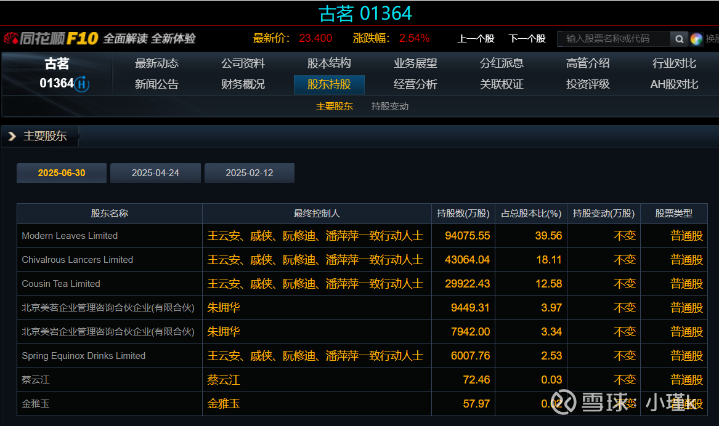Click the percentage value 3.97
The height and width of the screenshot is (426, 719).
(551, 308)
